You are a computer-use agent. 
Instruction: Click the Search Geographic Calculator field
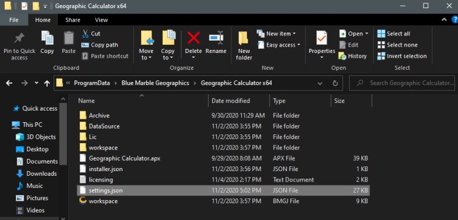(x=402, y=83)
